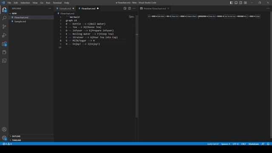
Task: Click the VS Code logo icon
Action: [3, 3]
